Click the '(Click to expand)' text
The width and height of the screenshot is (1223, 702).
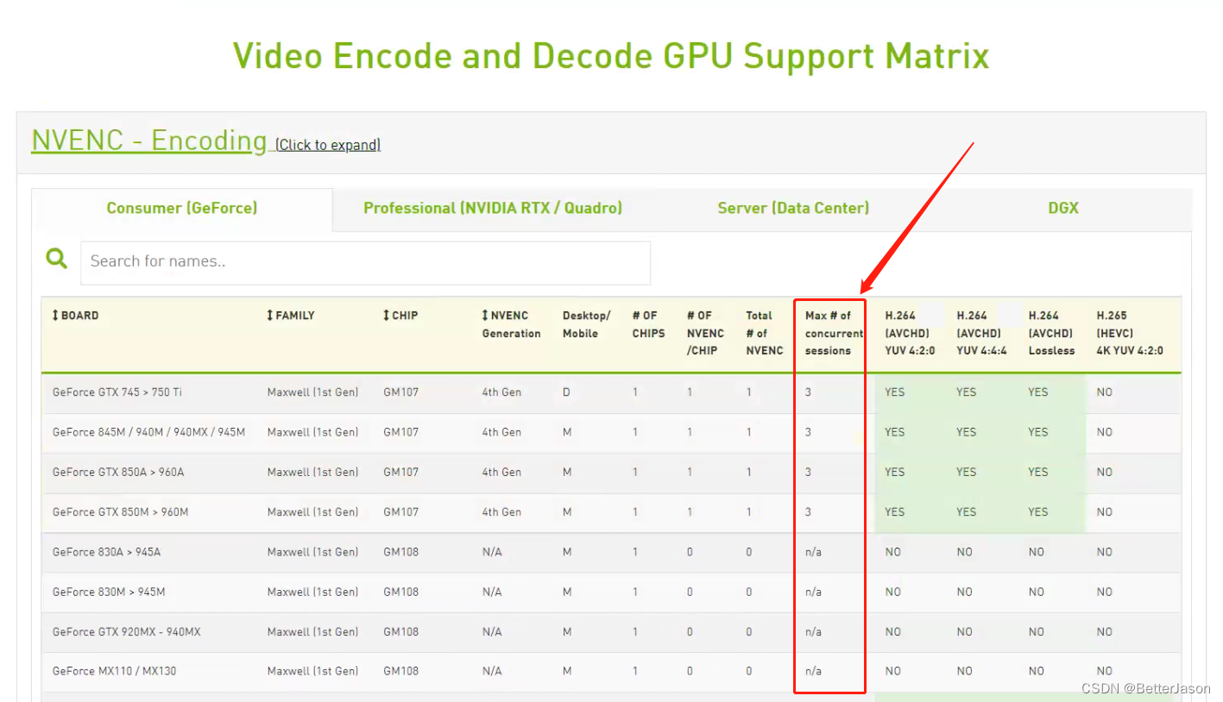point(327,145)
